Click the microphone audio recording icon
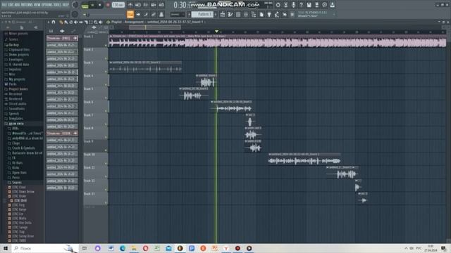This screenshot has width=451, height=253. click(x=293, y=5)
